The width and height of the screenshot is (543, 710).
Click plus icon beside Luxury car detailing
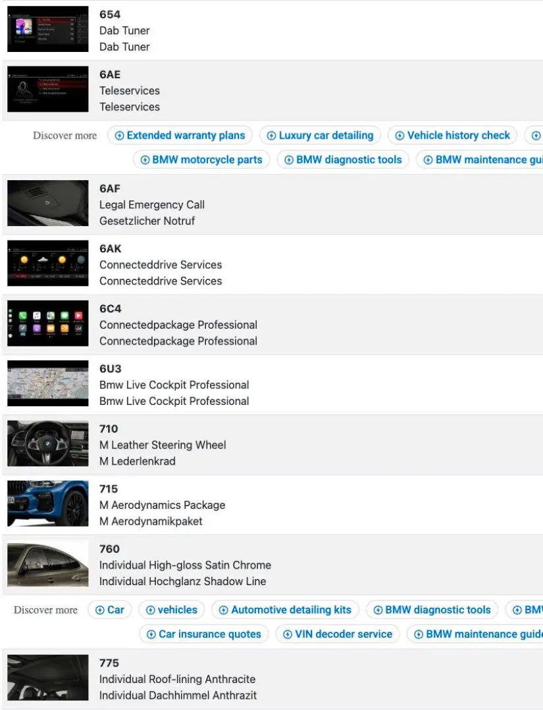[x=272, y=136]
